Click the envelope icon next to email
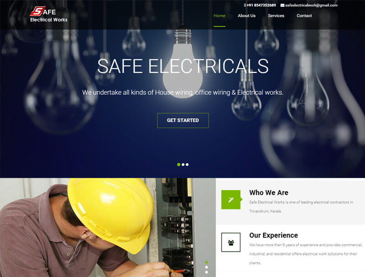The height and width of the screenshot is (277, 365). [x=282, y=5]
